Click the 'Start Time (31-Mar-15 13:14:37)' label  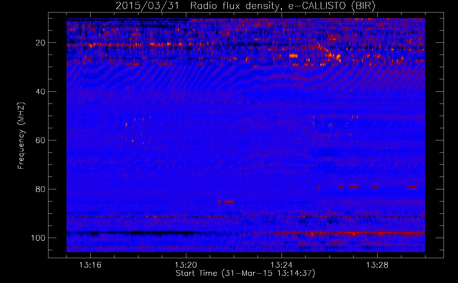245,273
